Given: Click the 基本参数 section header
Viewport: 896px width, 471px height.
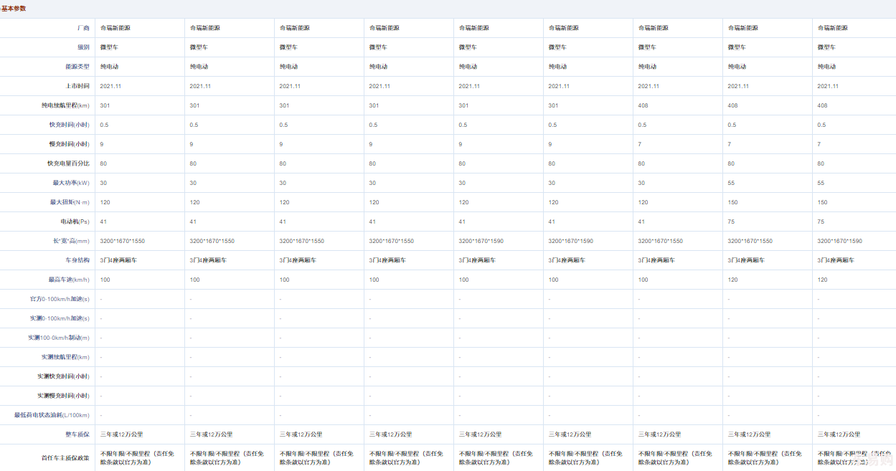Looking at the screenshot, I should (14, 9).
